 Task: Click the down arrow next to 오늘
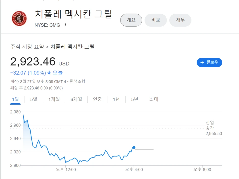tap(49, 73)
